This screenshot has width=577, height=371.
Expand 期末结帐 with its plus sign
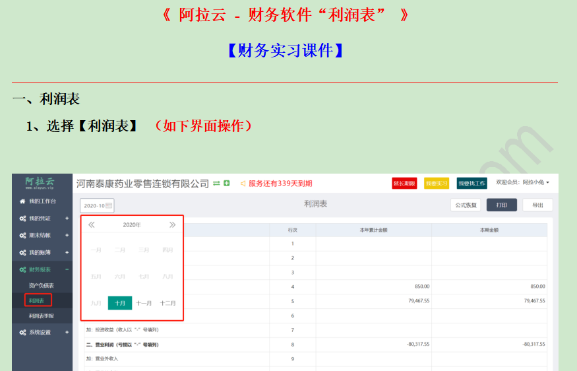(x=67, y=236)
